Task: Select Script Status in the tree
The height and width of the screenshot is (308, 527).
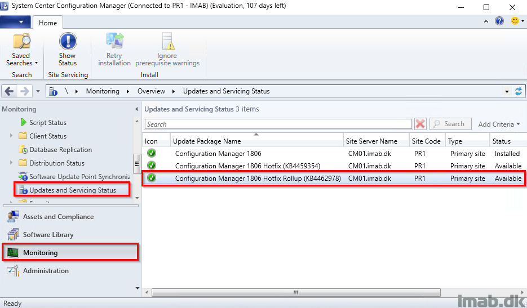Action: tap(48, 123)
